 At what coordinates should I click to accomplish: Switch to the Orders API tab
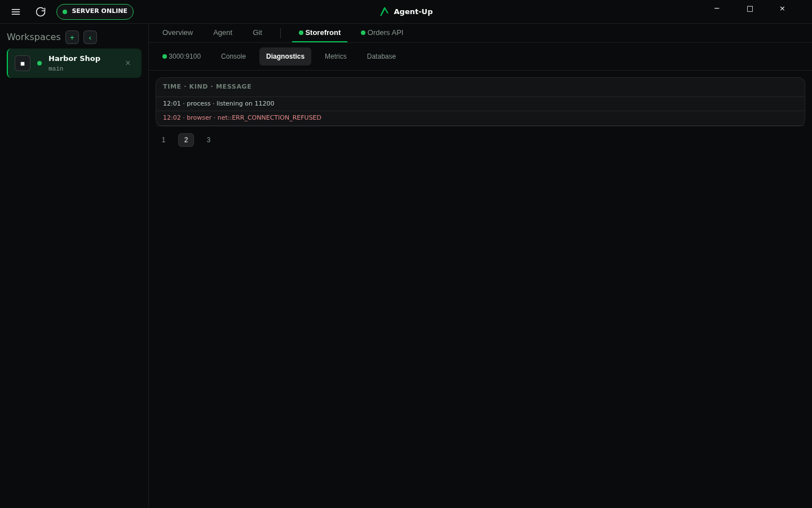pos(382,33)
